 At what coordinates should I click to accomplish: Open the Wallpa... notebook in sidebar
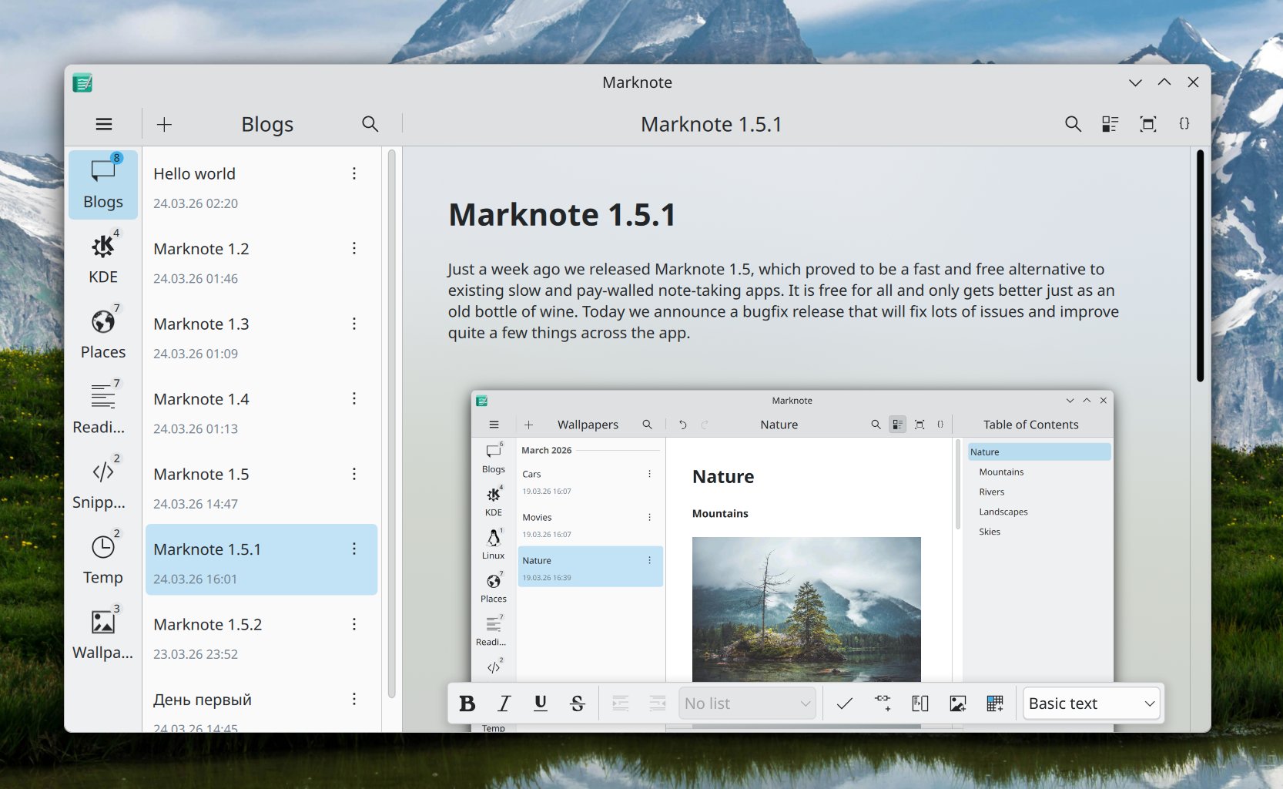pyautogui.click(x=103, y=635)
